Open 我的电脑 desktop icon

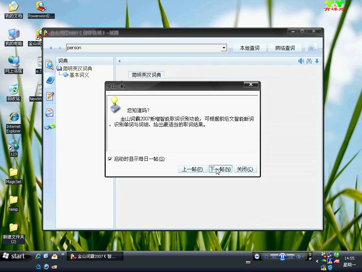tap(14, 37)
